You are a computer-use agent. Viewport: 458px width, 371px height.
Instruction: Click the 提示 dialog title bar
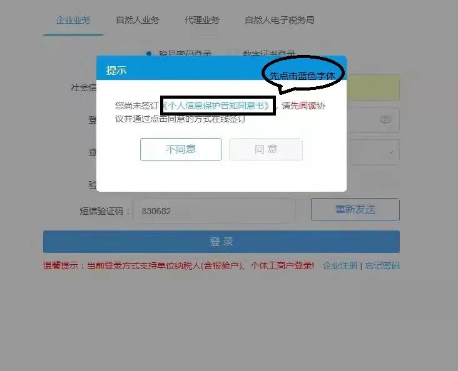[221, 67]
